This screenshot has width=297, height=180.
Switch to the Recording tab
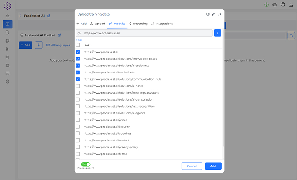coord(138,24)
